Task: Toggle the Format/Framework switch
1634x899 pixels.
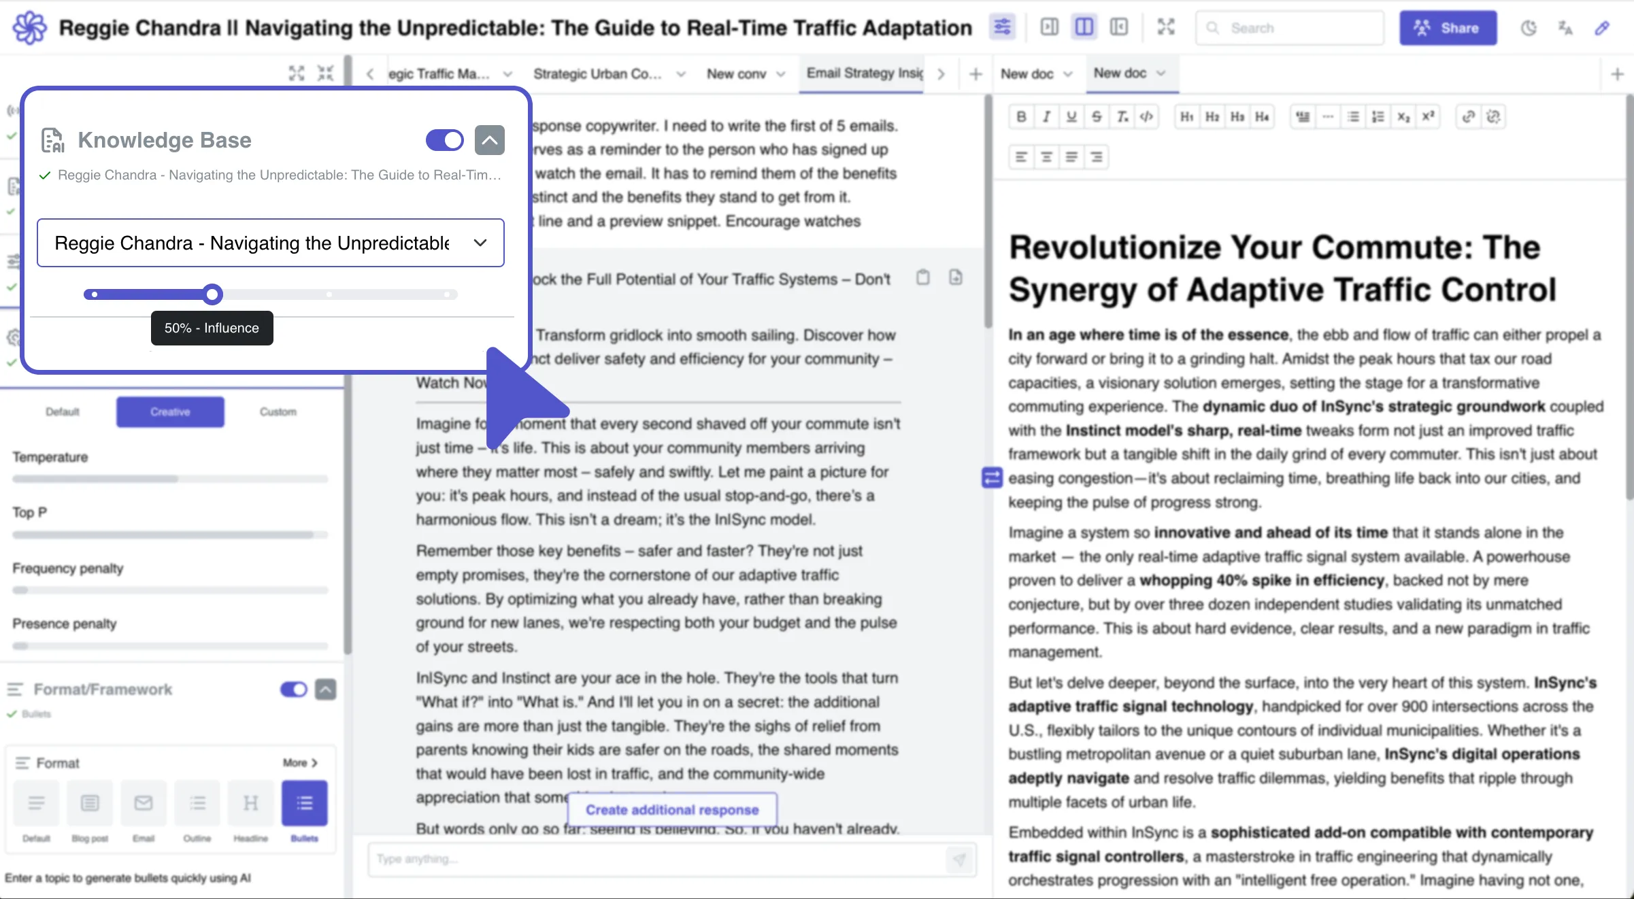Action: (x=293, y=690)
